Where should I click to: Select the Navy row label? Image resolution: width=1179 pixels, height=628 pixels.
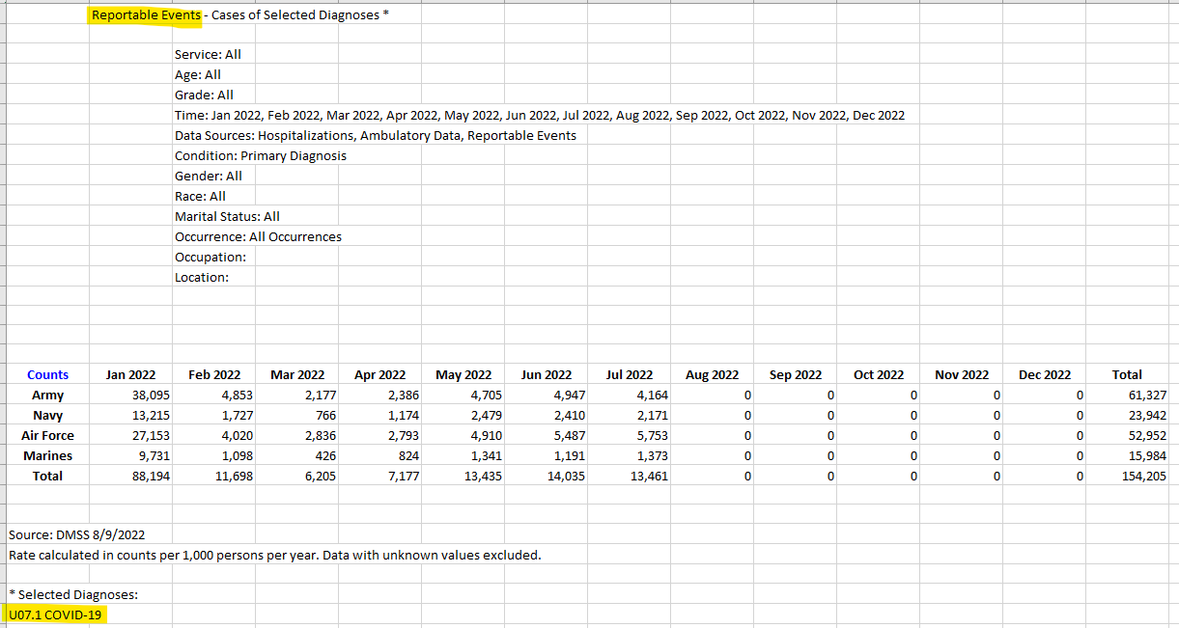47,415
